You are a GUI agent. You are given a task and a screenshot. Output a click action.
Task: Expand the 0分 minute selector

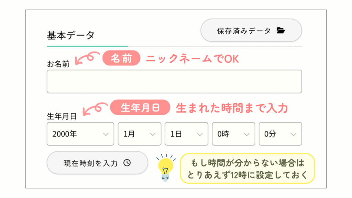pos(280,134)
